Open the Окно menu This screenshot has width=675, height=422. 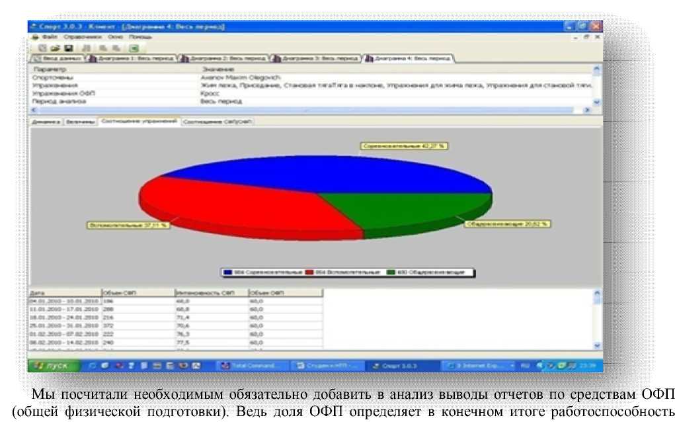(x=116, y=37)
